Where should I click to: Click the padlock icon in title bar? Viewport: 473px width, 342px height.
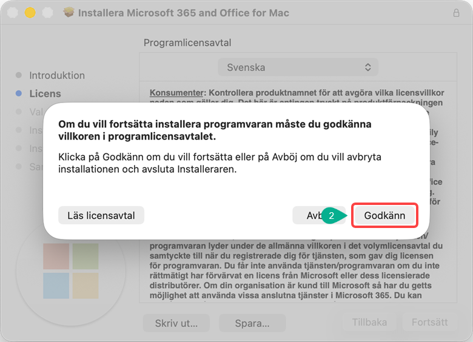coord(456,13)
